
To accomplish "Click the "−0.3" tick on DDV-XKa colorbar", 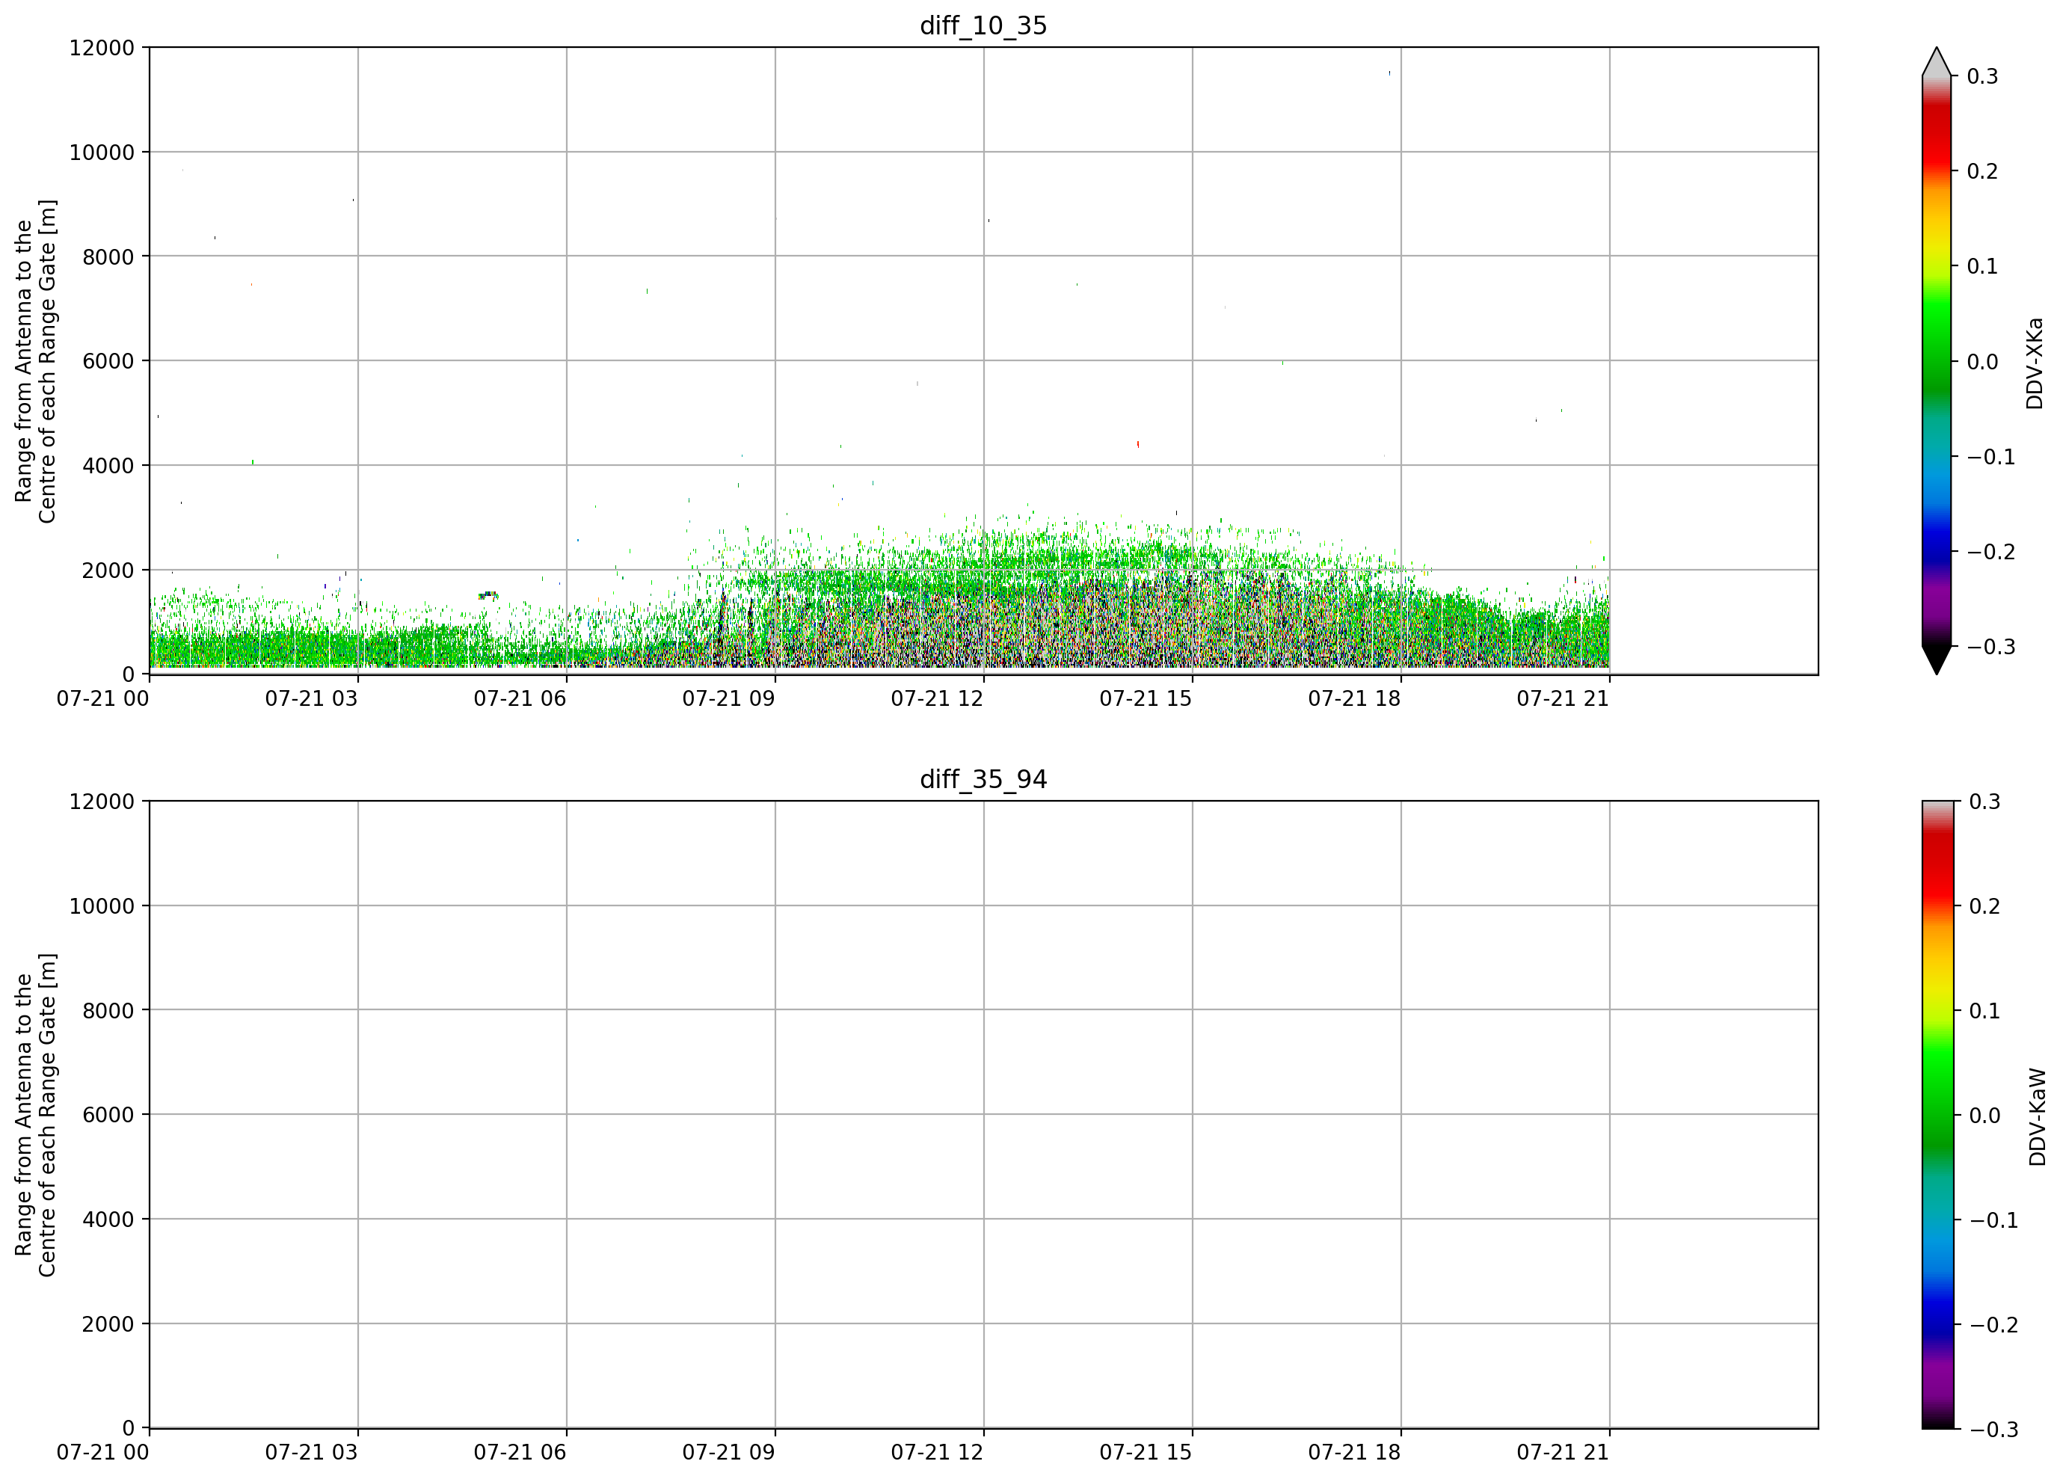I will point(1991,648).
